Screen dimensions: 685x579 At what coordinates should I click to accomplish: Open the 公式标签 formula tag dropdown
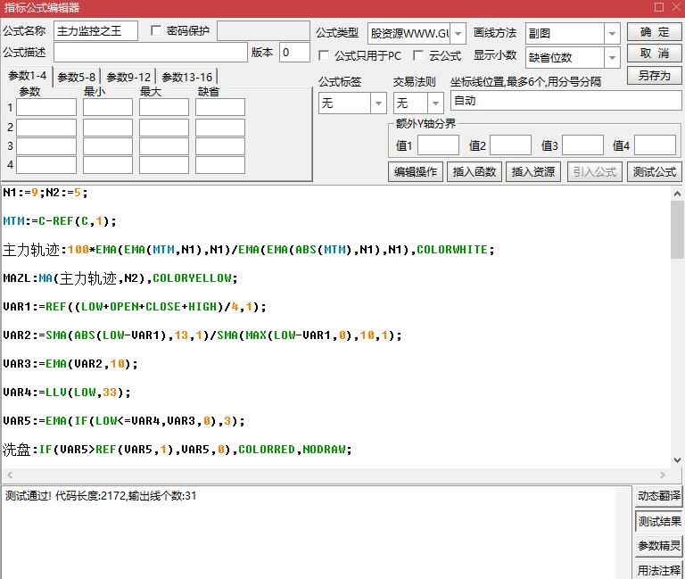click(x=378, y=103)
